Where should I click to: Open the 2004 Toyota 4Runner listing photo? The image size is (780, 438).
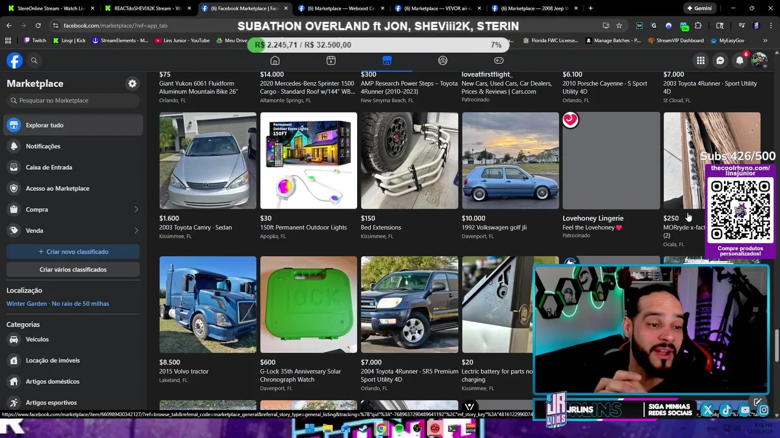tap(409, 304)
